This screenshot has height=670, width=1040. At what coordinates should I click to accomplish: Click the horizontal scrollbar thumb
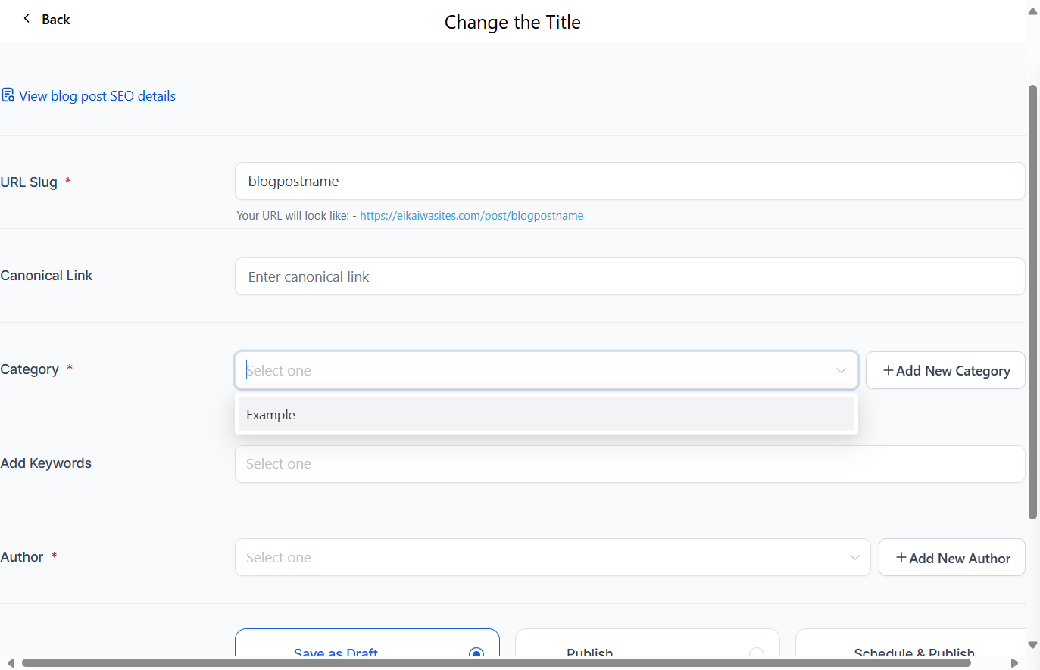496,663
